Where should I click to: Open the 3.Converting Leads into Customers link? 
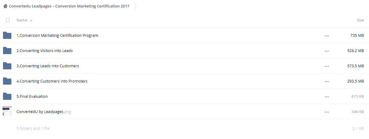[48, 66]
